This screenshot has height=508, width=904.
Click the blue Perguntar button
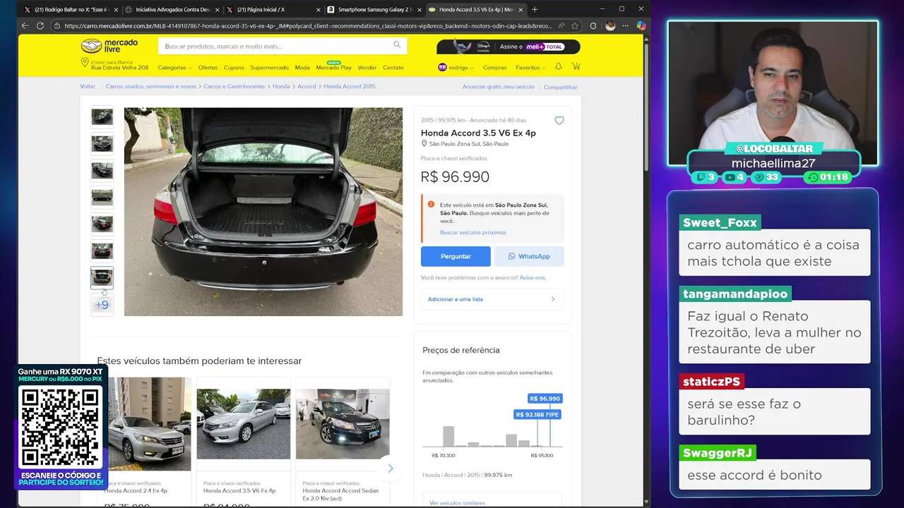click(456, 256)
